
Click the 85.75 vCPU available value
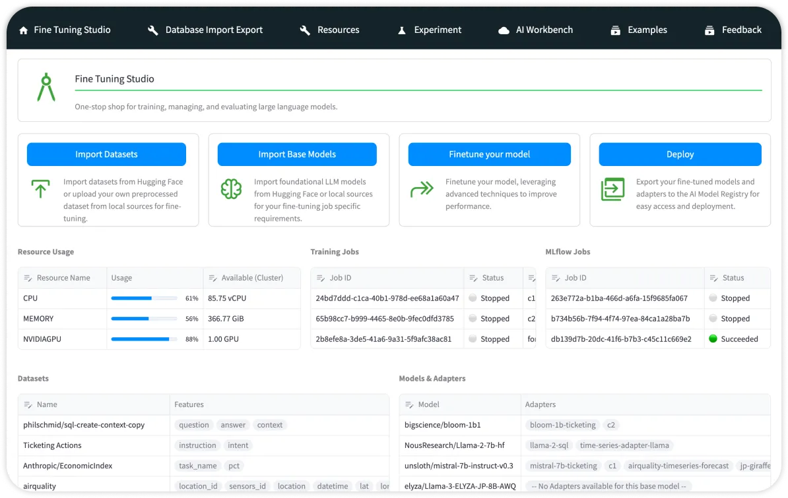click(227, 298)
